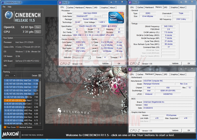Click the DRAM Frequency value 949.3 MHz
Viewport: 197px width, 140px height.
tap(169, 26)
